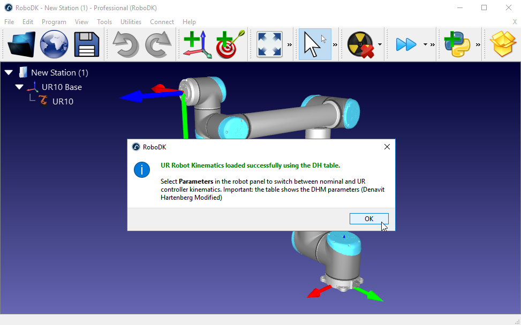
Task: Click the Fast simulation double-arrow icon
Action: pyautogui.click(x=406, y=44)
